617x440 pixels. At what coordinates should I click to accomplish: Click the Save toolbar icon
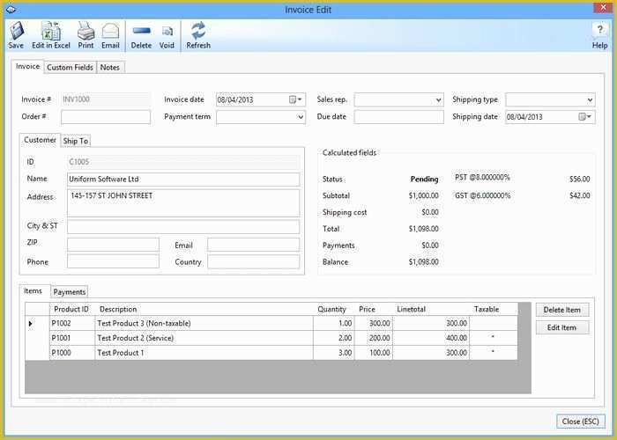point(16,31)
